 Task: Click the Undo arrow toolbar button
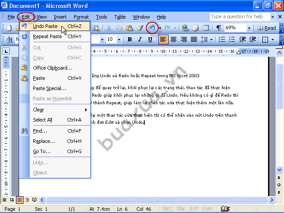[x=152, y=28]
